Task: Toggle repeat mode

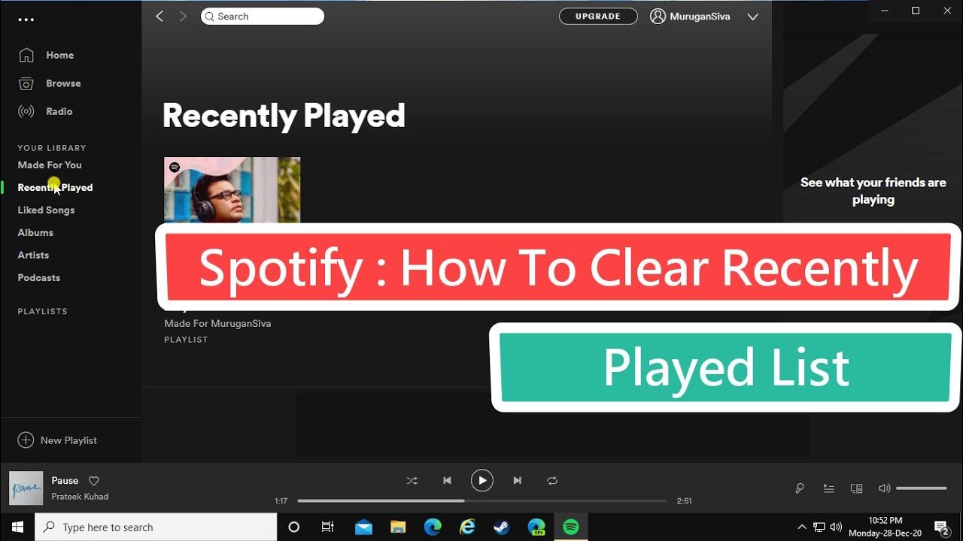Action: point(552,481)
